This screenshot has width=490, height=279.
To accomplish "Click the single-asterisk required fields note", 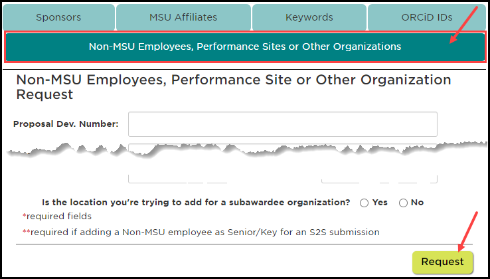I will tap(57, 216).
